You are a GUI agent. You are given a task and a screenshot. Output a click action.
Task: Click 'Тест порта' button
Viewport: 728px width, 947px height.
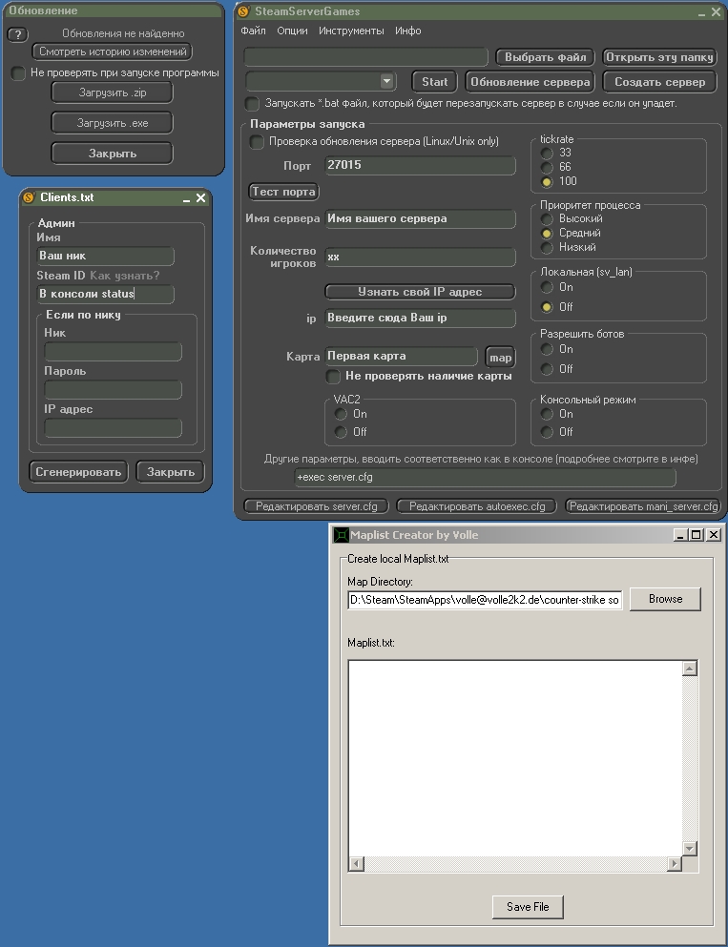pyautogui.click(x=283, y=192)
